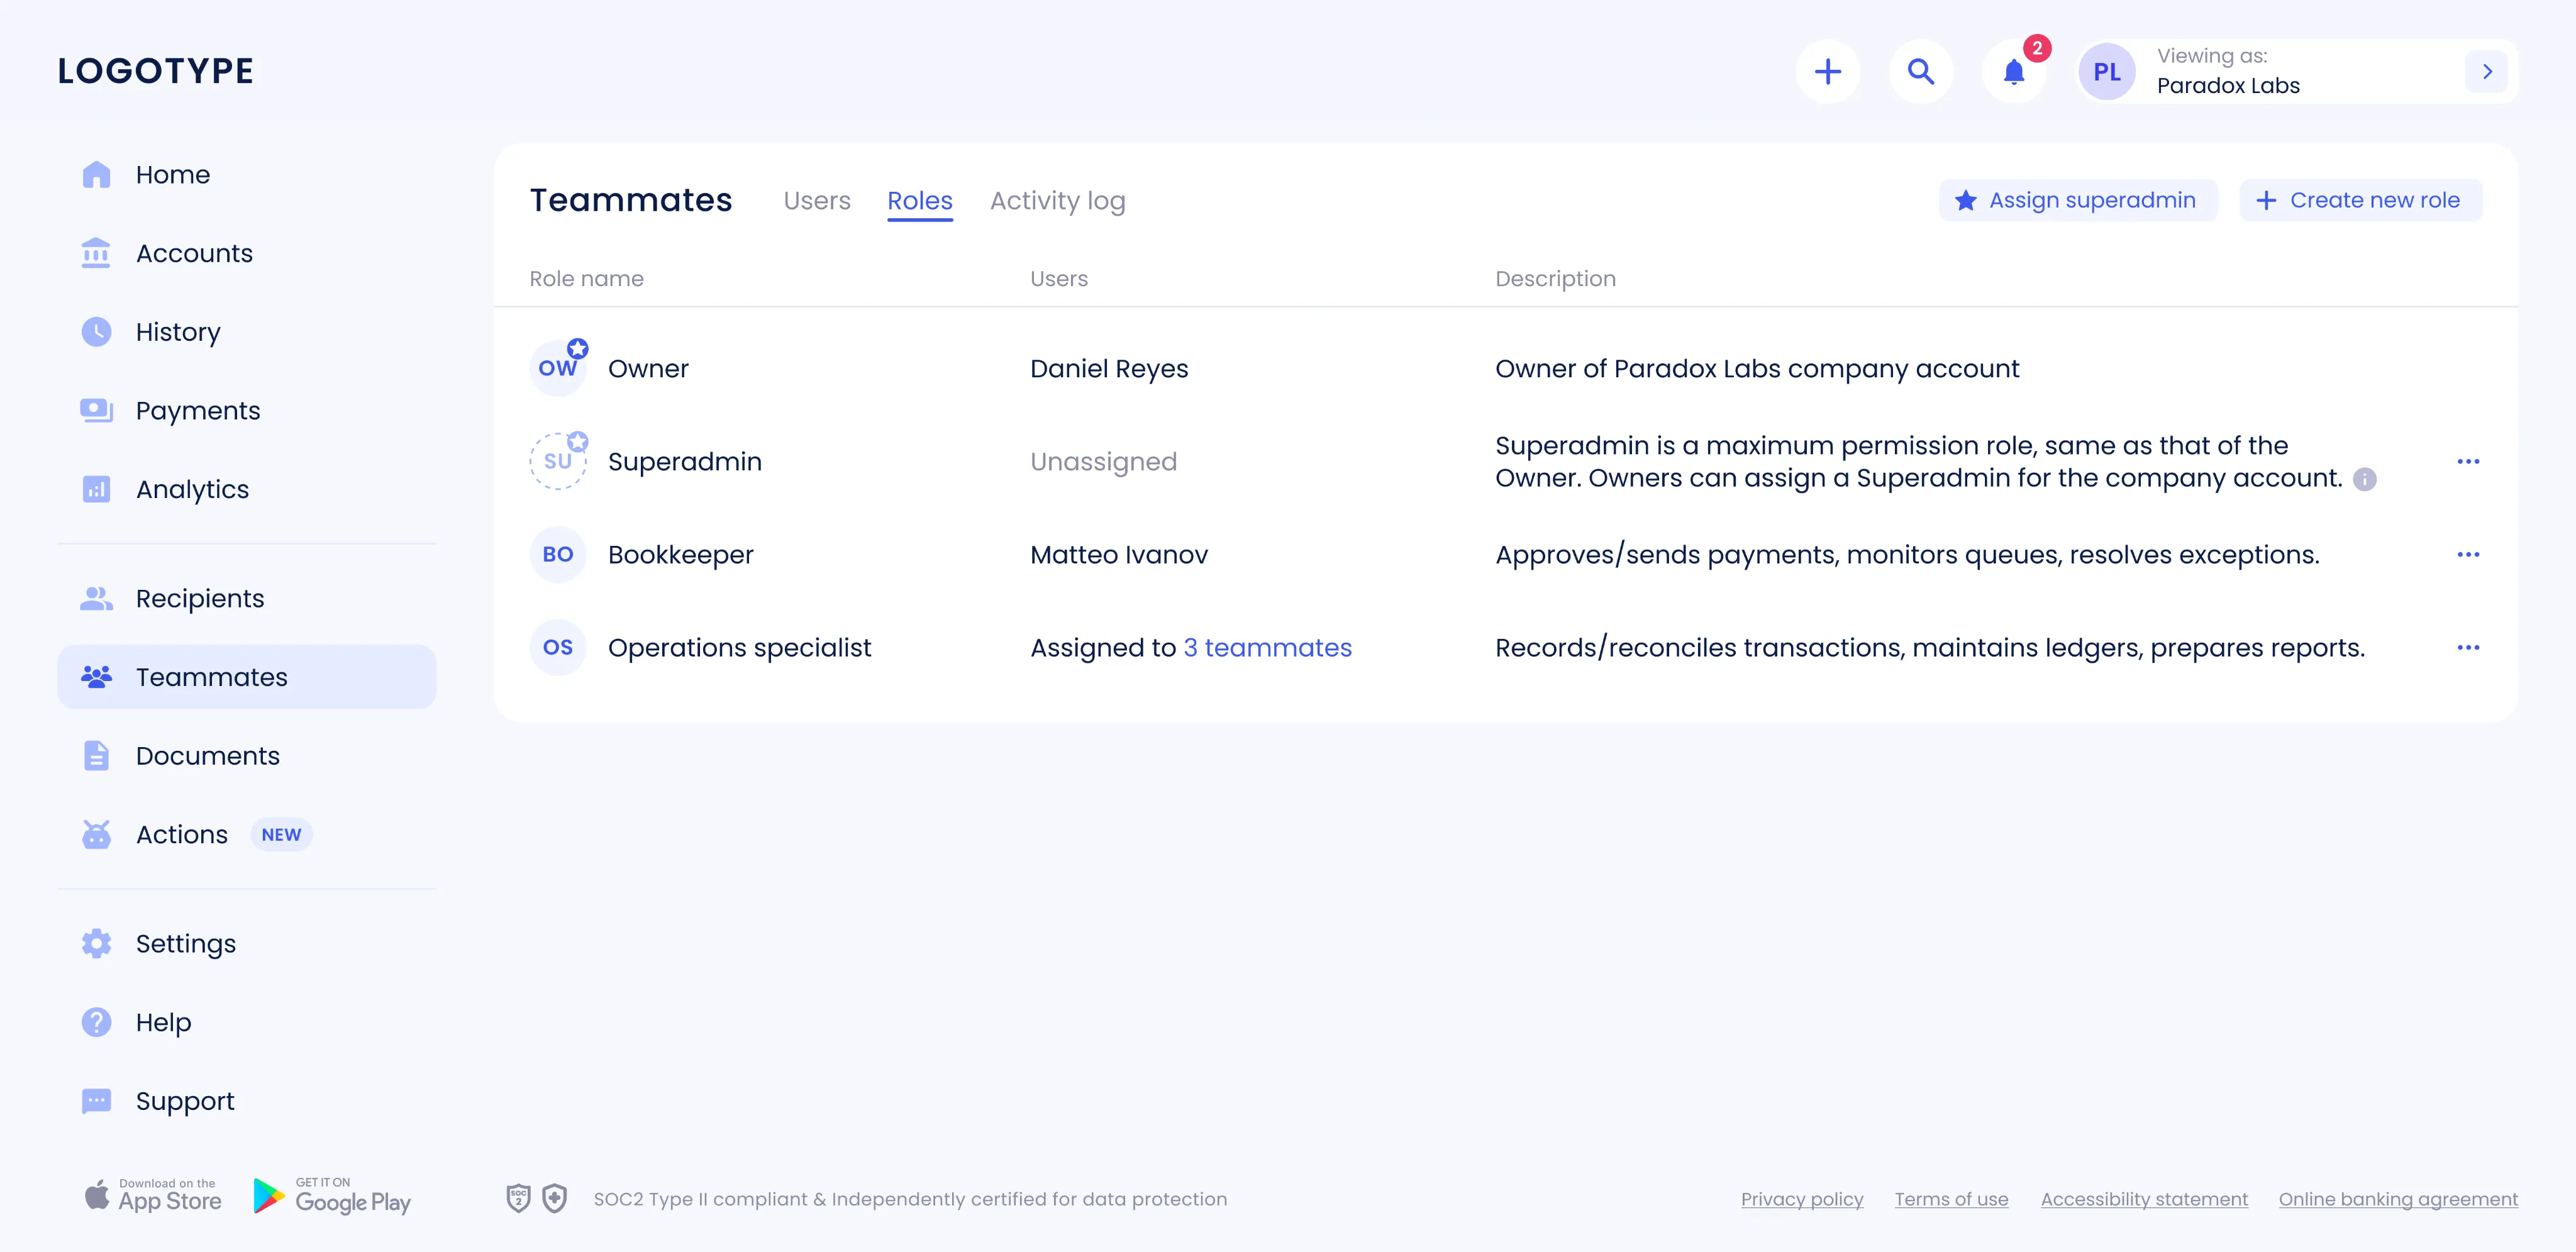Click the OS Operations specialist avatar
The height and width of the screenshot is (1252, 2576).
tap(558, 647)
